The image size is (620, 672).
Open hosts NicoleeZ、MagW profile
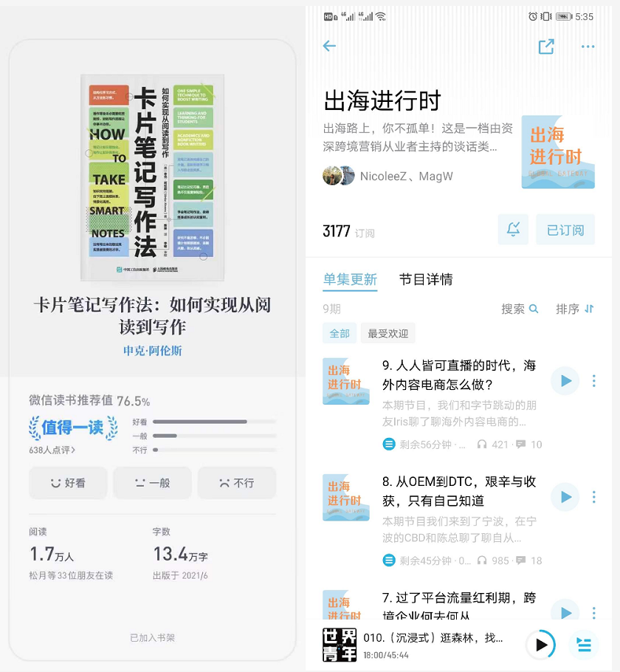[x=406, y=176]
